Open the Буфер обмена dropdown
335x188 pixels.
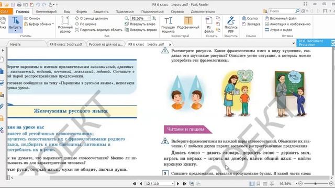coord(53,24)
